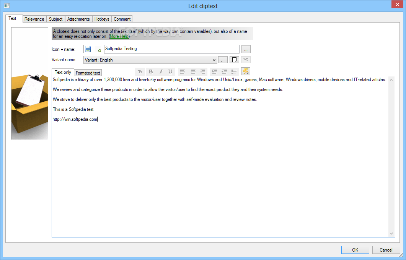Increase the text indent
Image resolution: width=406 pixels, height=260 pixels.
pyautogui.click(x=214, y=71)
